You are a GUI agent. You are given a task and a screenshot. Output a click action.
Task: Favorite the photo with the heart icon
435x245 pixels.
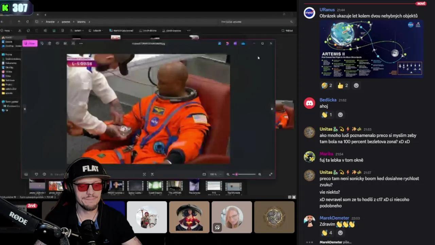tap(36, 174)
